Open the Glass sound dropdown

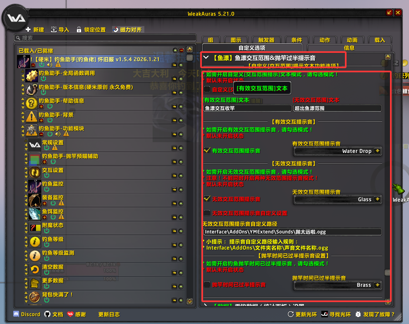pyautogui.click(x=377, y=200)
